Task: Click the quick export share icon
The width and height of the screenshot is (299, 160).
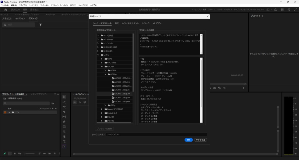Action: (x=276, y=10)
